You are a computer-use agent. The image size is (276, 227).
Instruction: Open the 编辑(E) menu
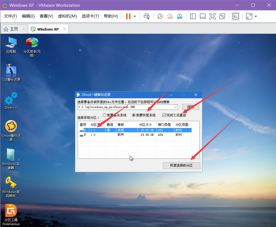(x=28, y=16)
